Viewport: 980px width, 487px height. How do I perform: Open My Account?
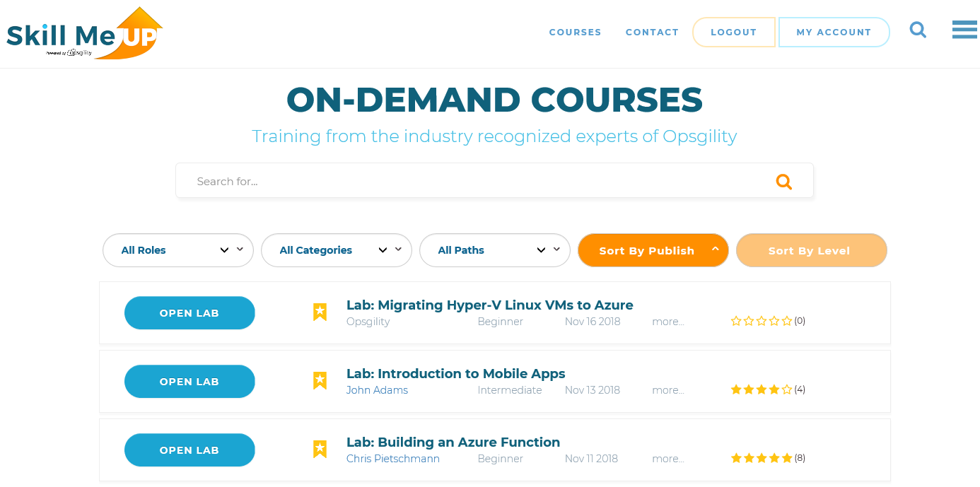(834, 33)
